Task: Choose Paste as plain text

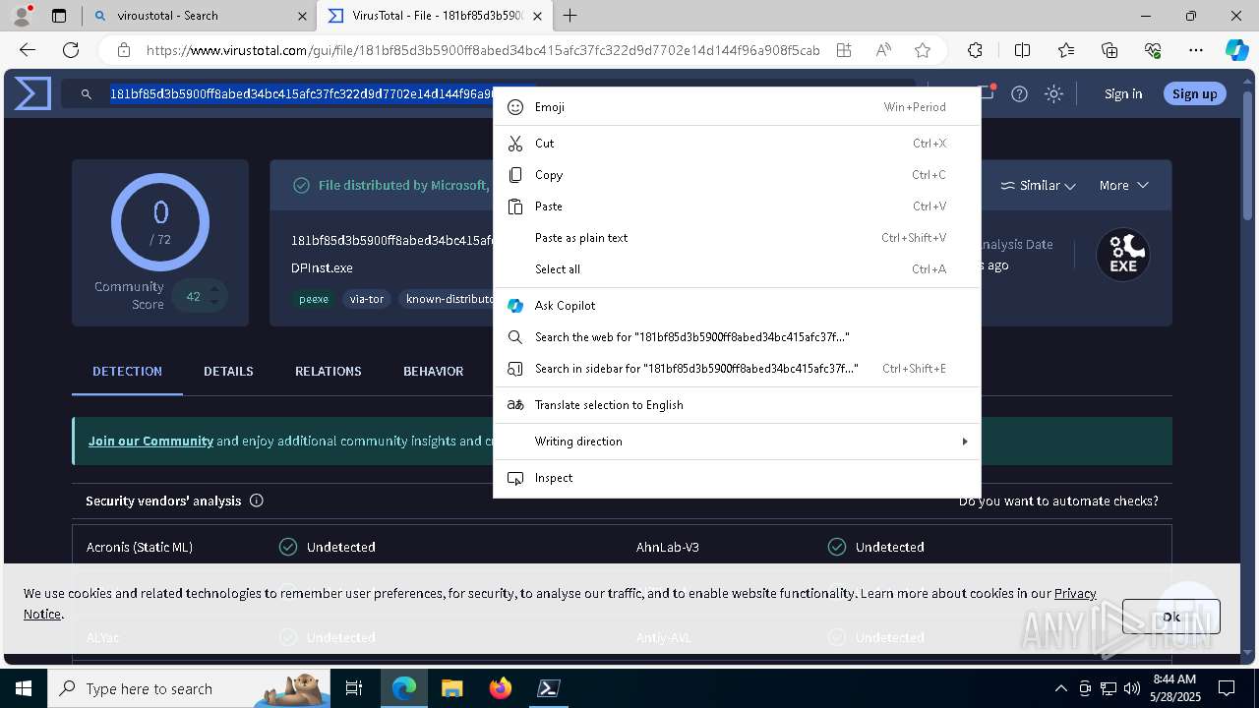Action: click(x=737, y=238)
